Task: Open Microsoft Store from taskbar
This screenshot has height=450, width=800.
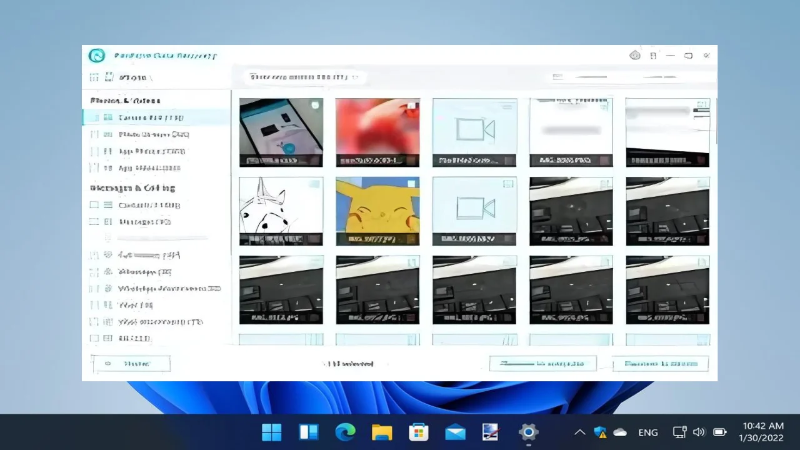Action: pos(418,432)
